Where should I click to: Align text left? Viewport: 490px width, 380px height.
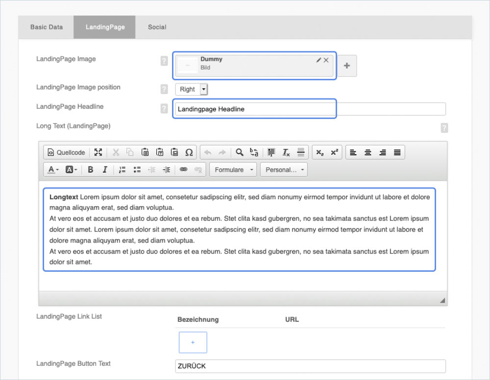[353, 152]
